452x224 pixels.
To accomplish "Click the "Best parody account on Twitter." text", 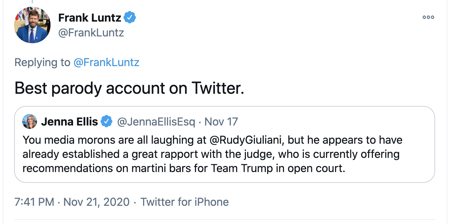I will point(129,88).
